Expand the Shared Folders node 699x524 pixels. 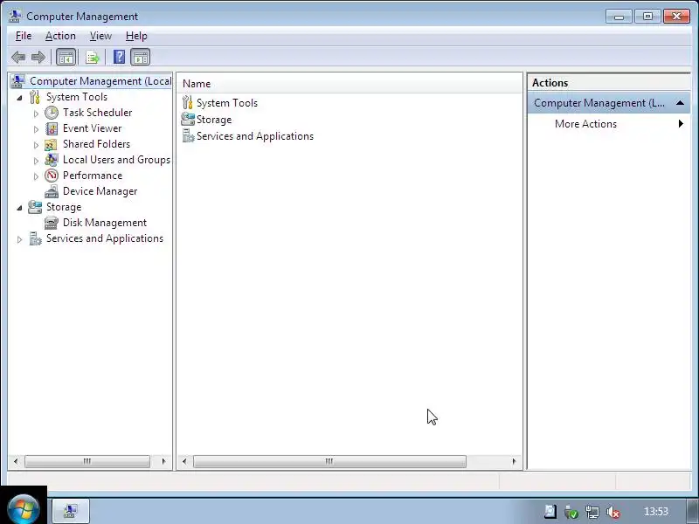tap(36, 145)
